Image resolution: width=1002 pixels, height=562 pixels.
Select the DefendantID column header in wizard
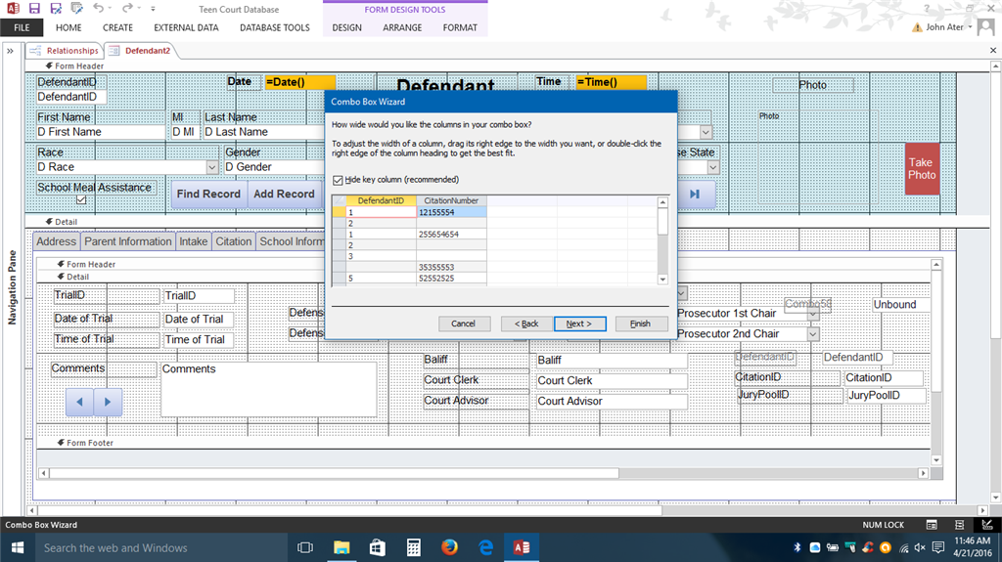[x=381, y=200]
